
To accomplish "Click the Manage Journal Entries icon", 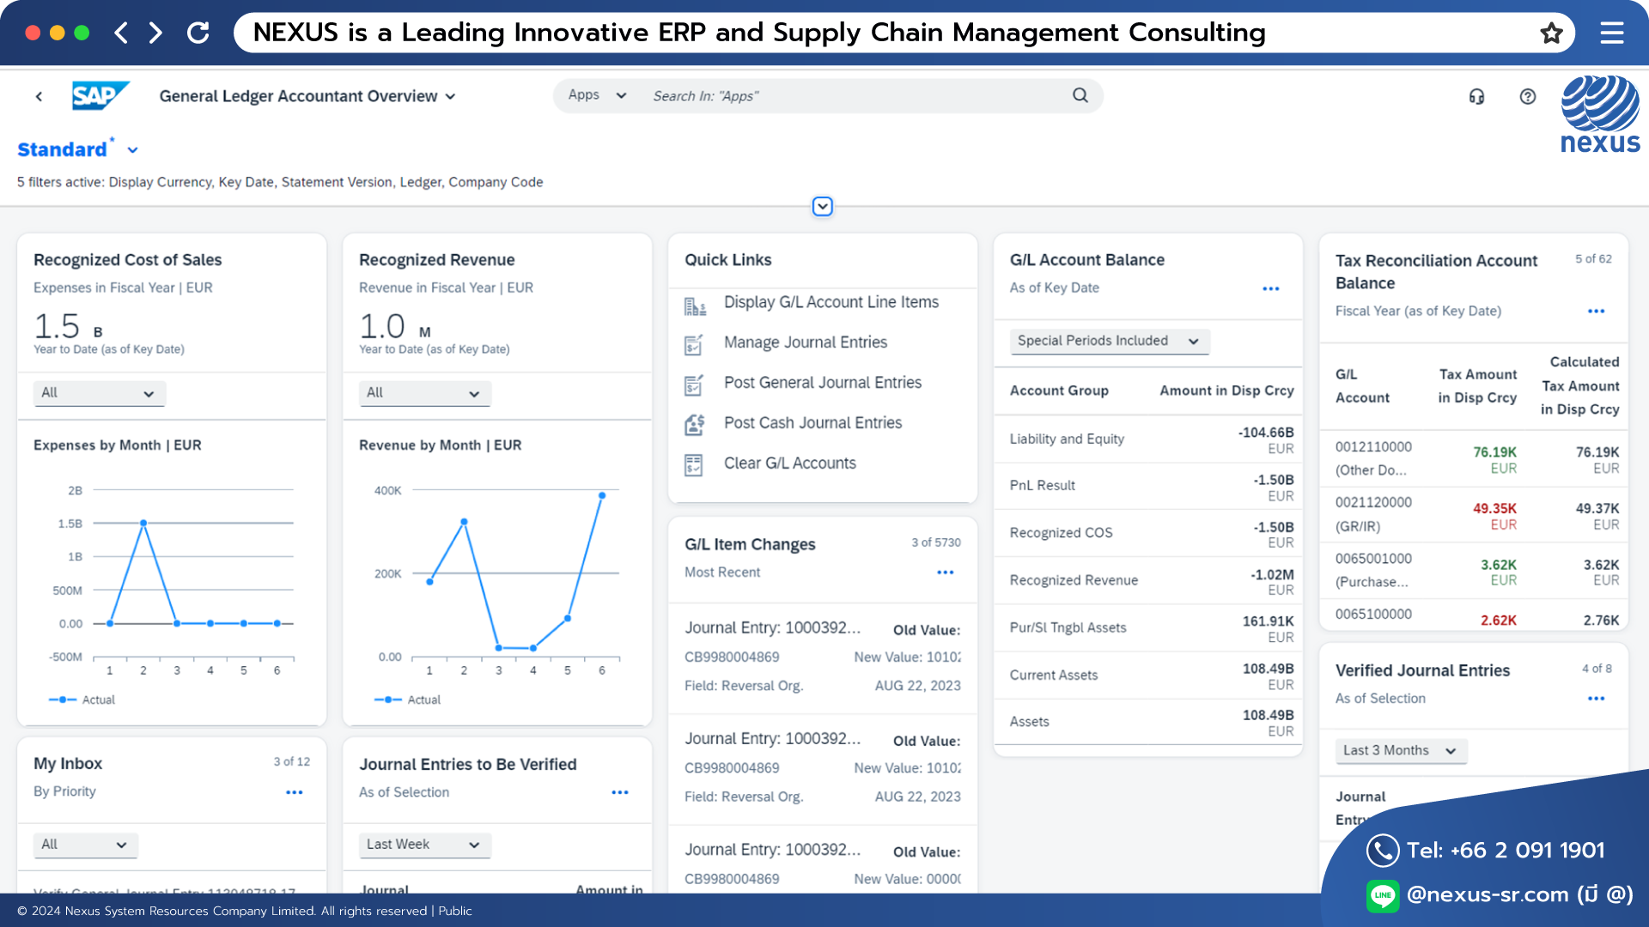I will tap(694, 344).
